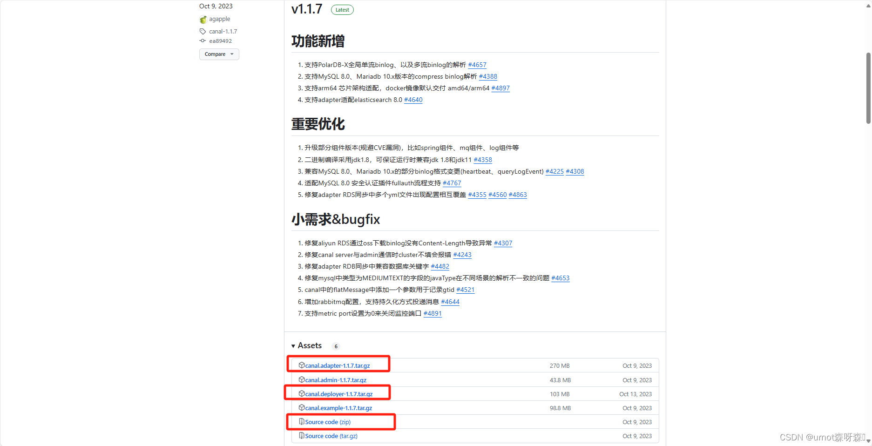Click the Oct 9, 2023 release date in the sidebar

point(216,6)
